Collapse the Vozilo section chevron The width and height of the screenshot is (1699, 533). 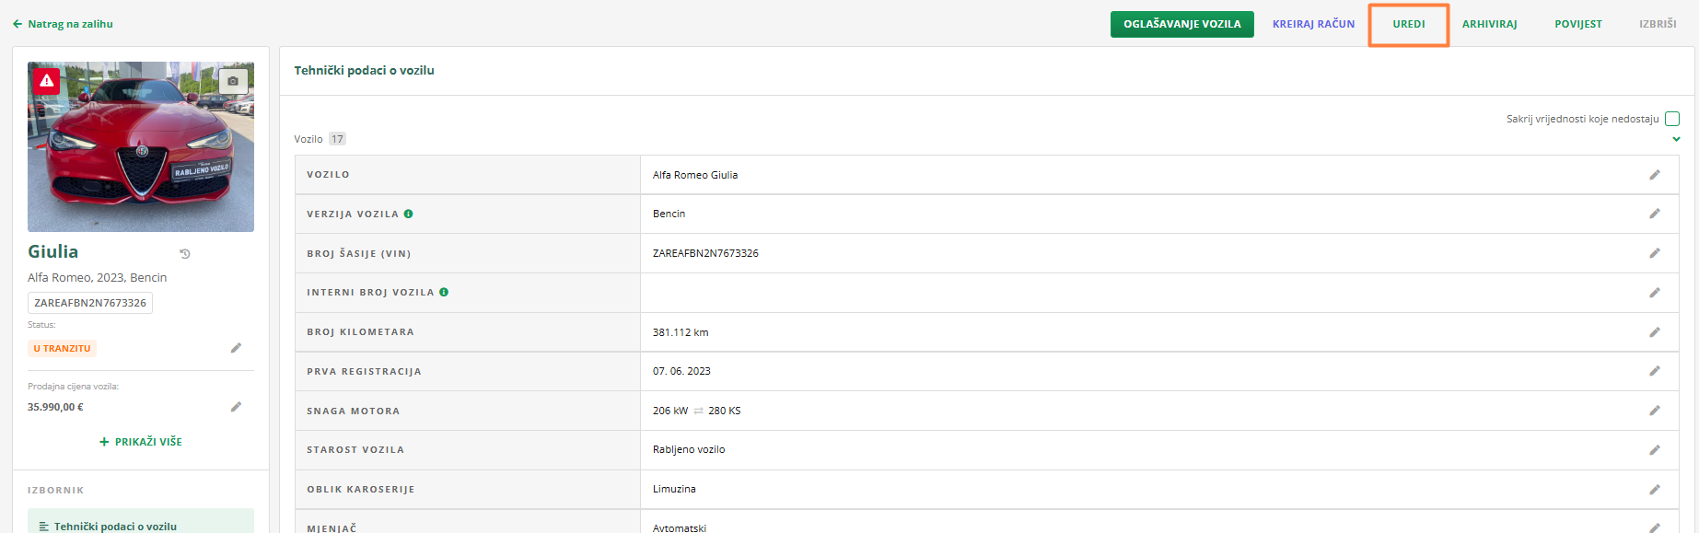pos(1676,139)
